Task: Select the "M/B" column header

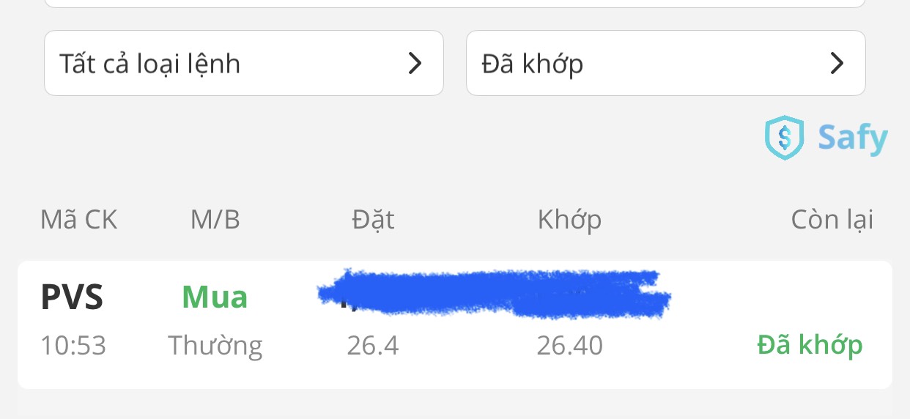Action: 215,220
